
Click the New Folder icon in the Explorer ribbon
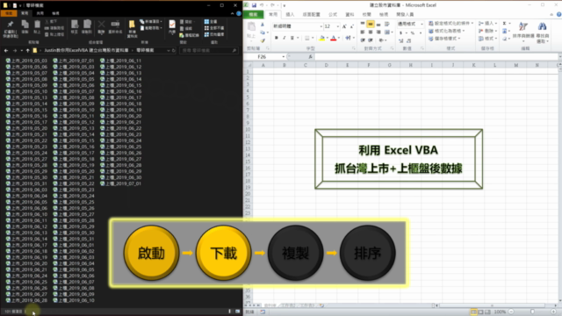pos(132,25)
